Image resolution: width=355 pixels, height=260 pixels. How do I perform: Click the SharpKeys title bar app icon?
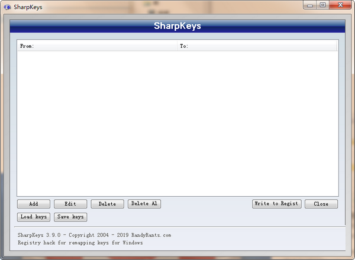[x=7, y=7]
